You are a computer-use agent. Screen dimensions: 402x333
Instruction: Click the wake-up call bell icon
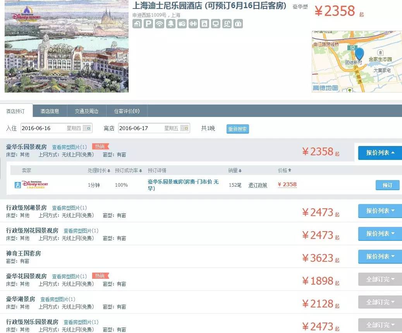(170, 24)
